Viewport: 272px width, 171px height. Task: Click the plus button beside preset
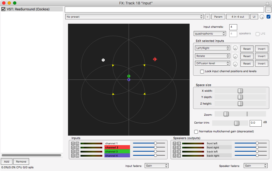pyautogui.click(x=207, y=17)
